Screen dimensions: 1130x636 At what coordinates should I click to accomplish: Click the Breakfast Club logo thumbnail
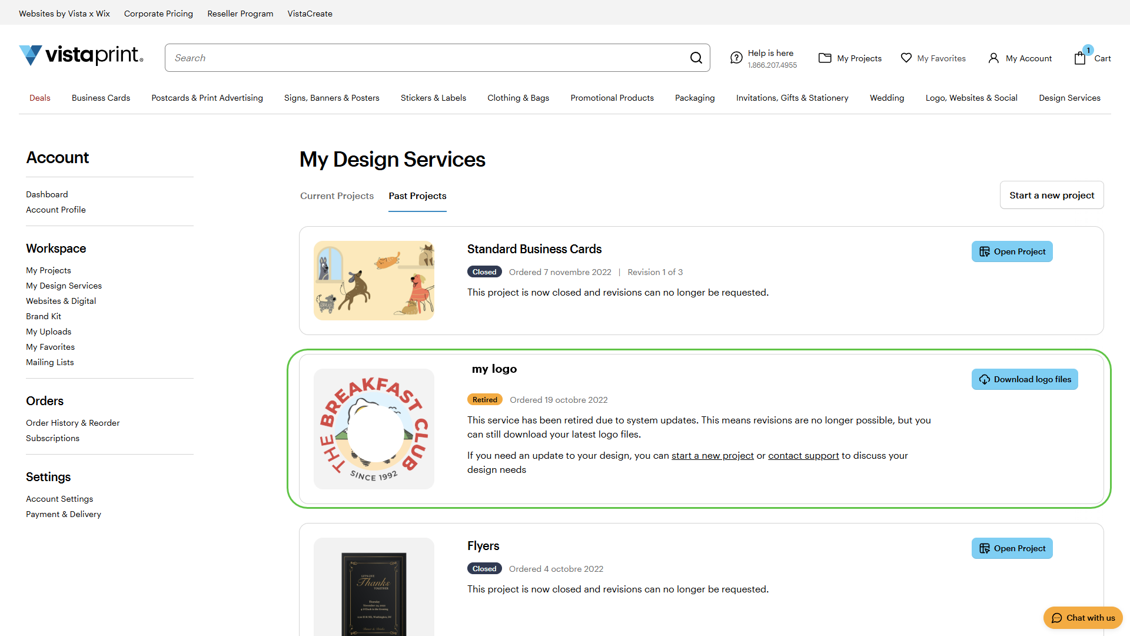coord(374,429)
